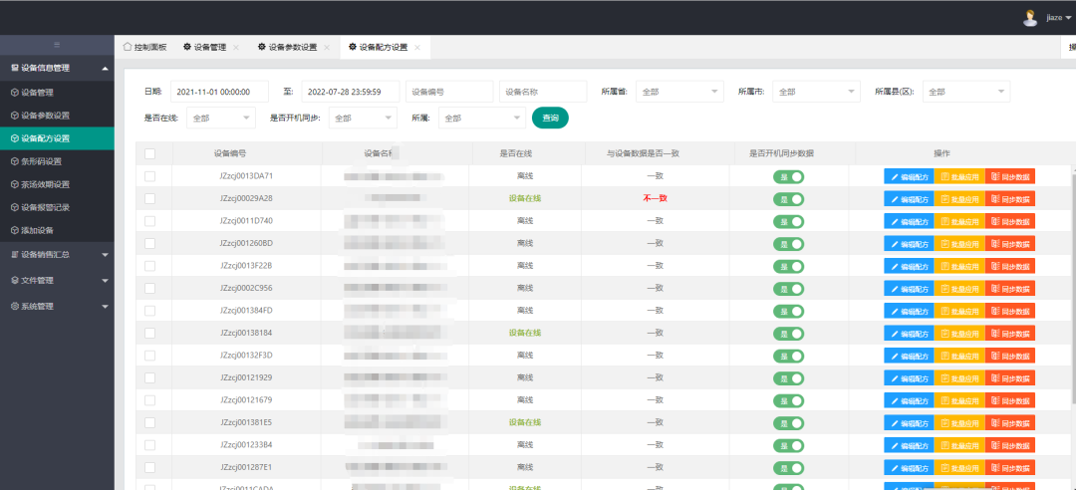
Task: Click the cube icon beside 条形码设置
Action: click(x=14, y=161)
